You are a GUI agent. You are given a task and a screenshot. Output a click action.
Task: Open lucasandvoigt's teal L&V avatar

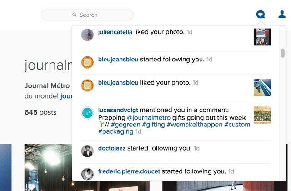coord(87,113)
